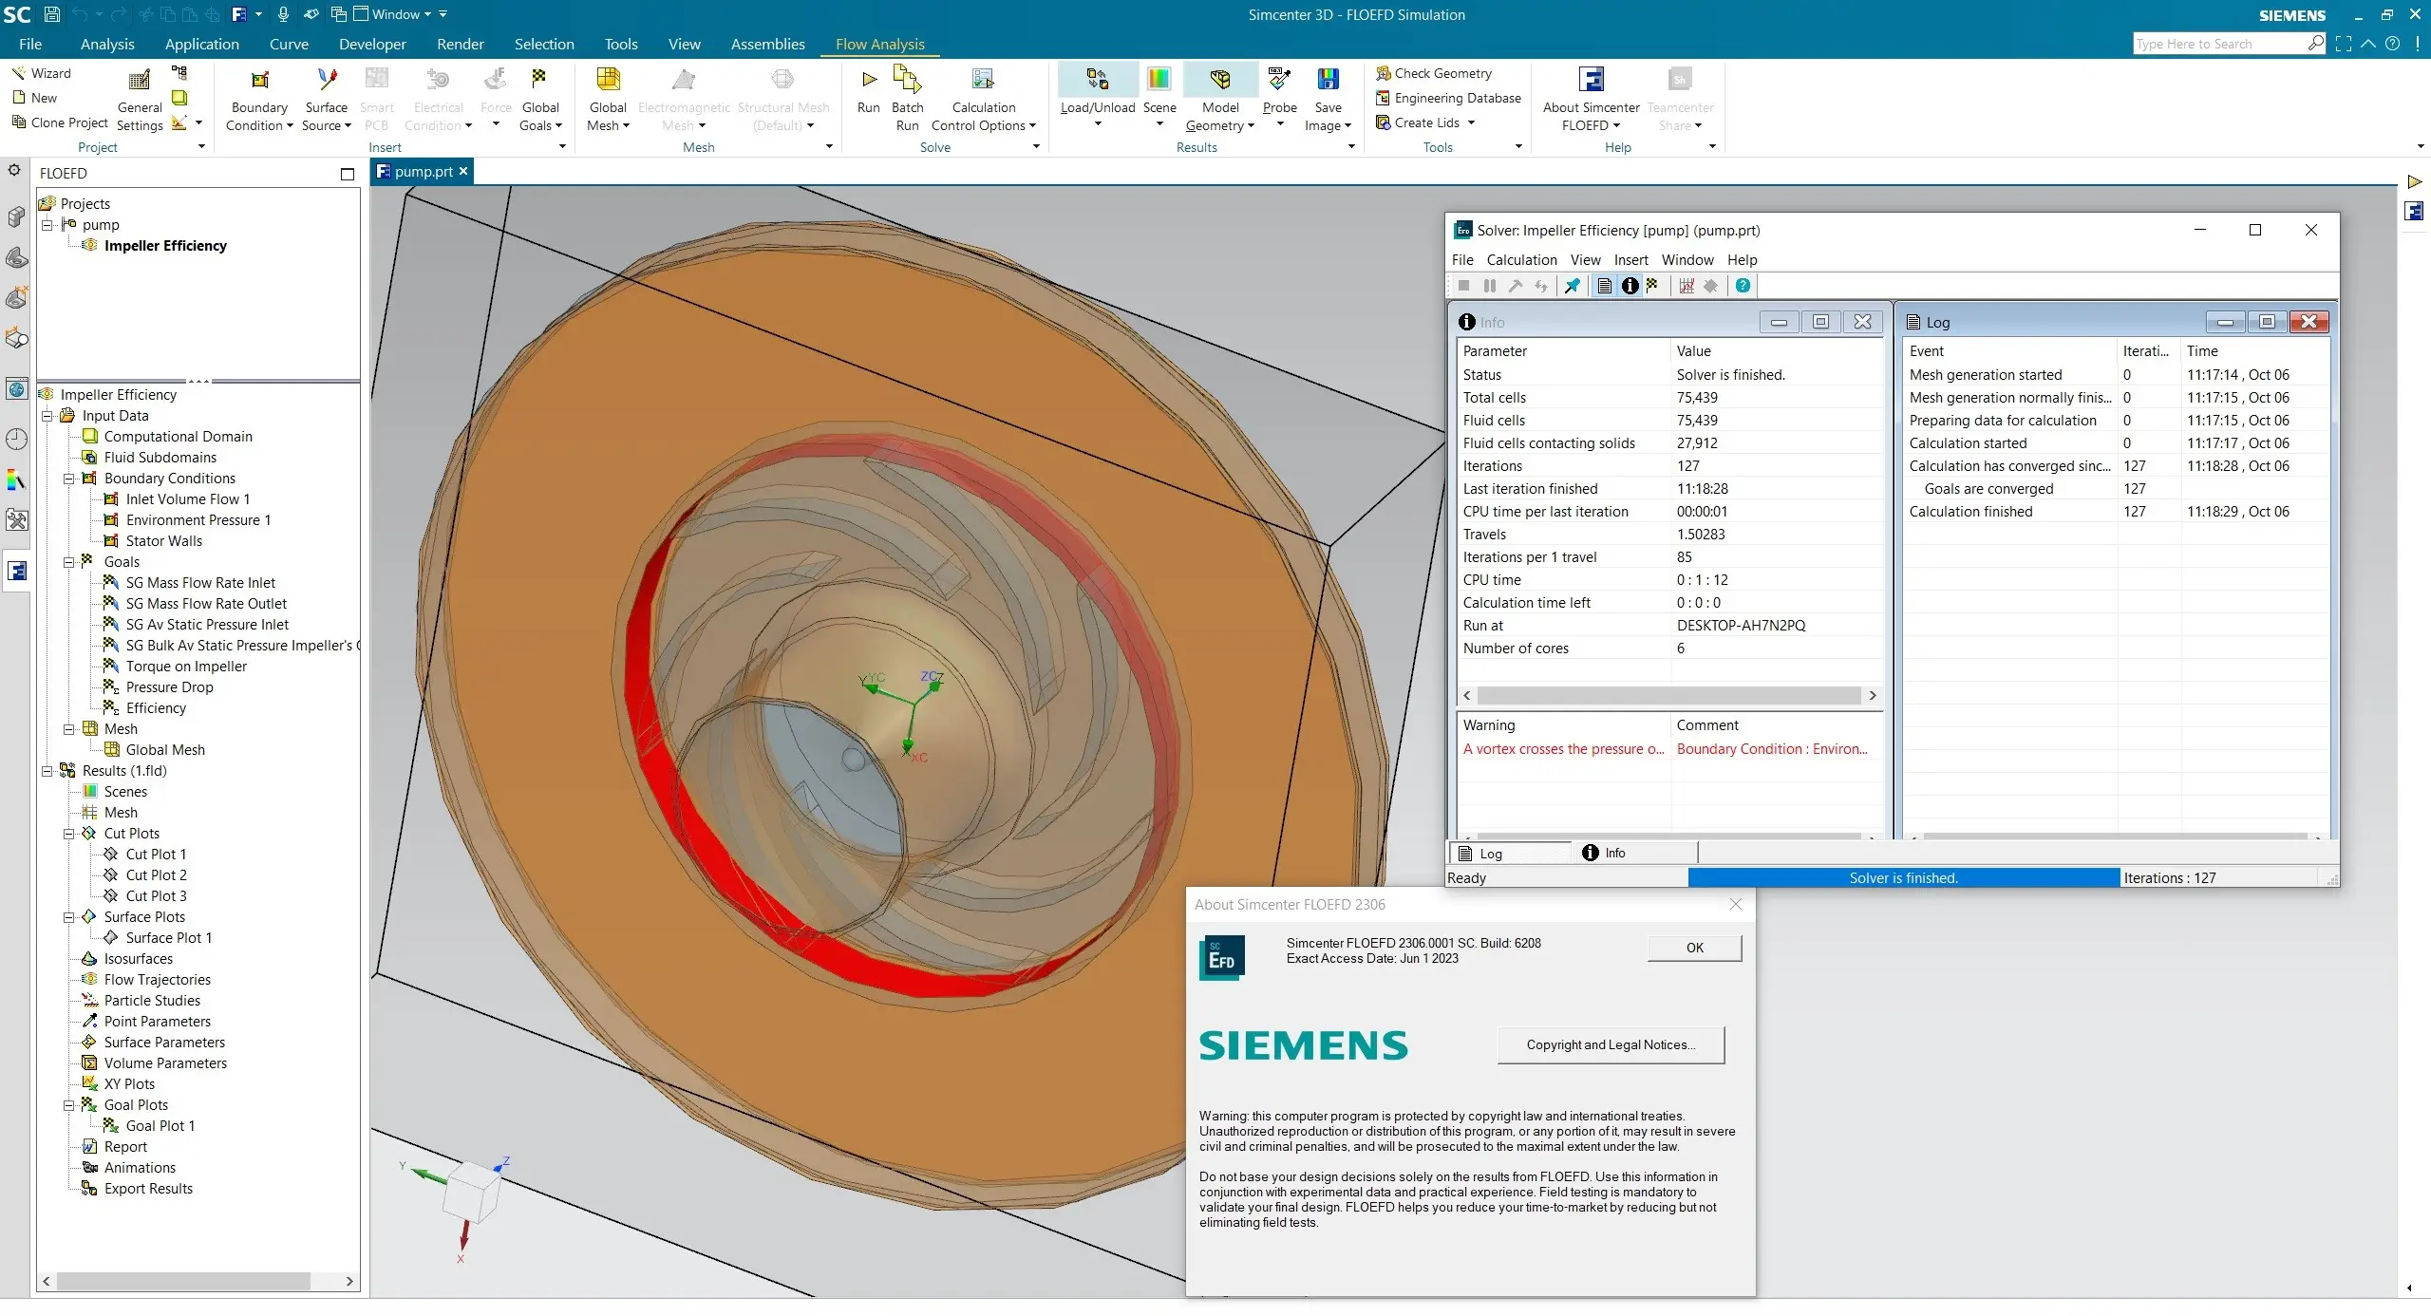Open the Wizard project tool
The height and width of the screenshot is (1316, 2431).
click(41, 73)
